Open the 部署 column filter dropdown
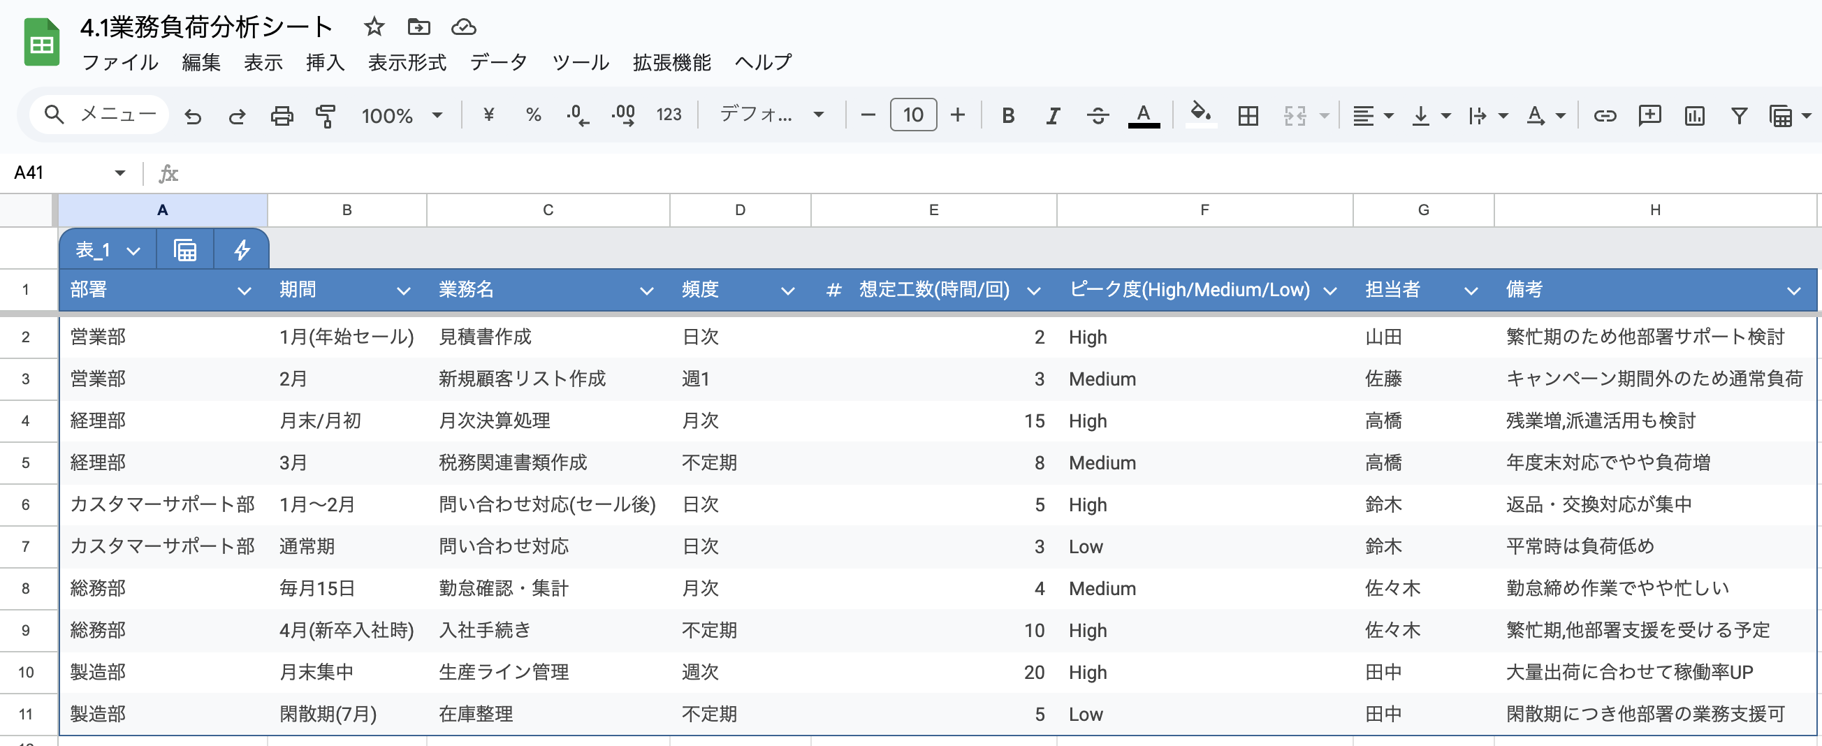This screenshot has height=746, width=1822. 245,290
